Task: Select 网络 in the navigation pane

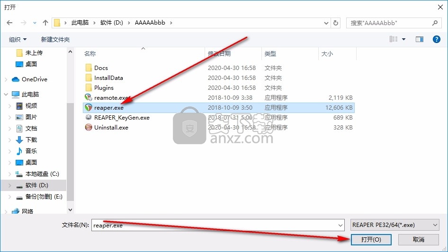Action: (x=27, y=211)
